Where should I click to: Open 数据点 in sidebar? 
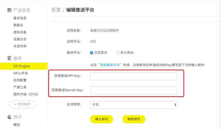(x=18, y=25)
